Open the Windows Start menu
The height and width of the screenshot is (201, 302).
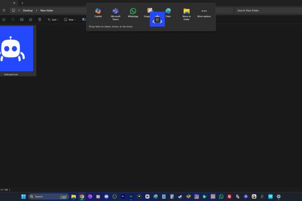click(x=24, y=196)
